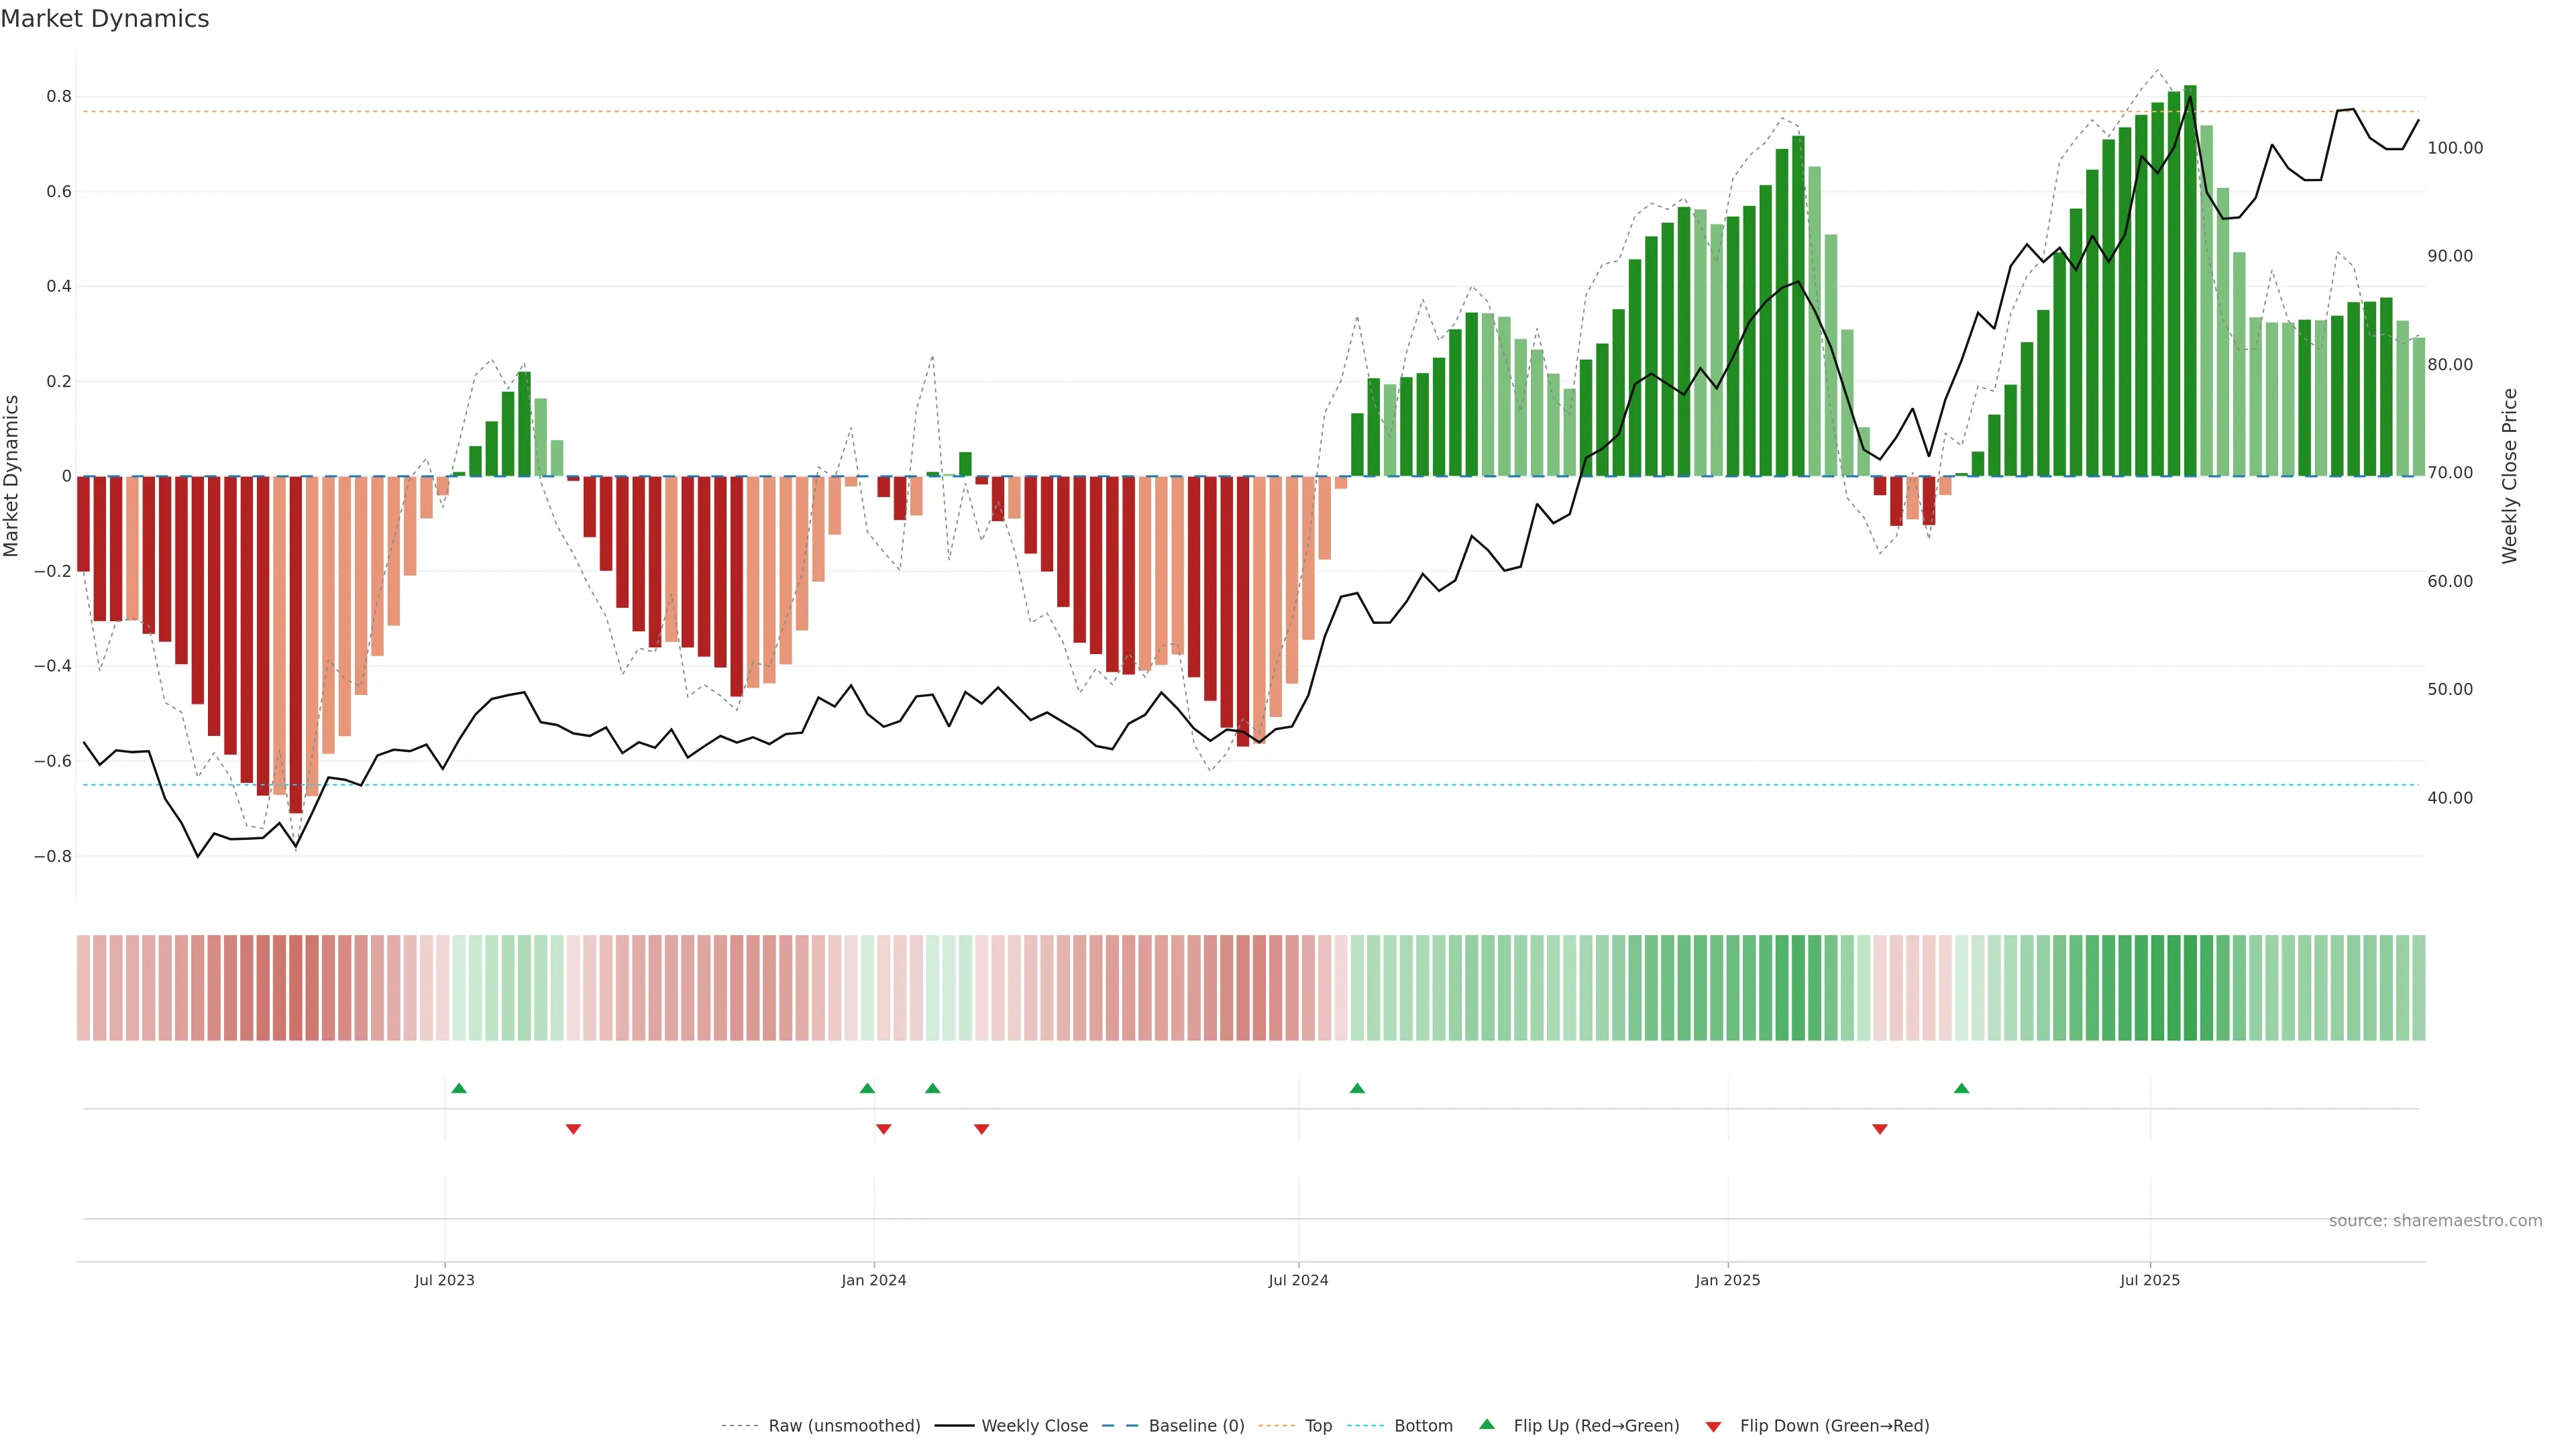Click the red triangle icon in the legend
This screenshot has width=2576, height=1449.
coord(1713,1427)
